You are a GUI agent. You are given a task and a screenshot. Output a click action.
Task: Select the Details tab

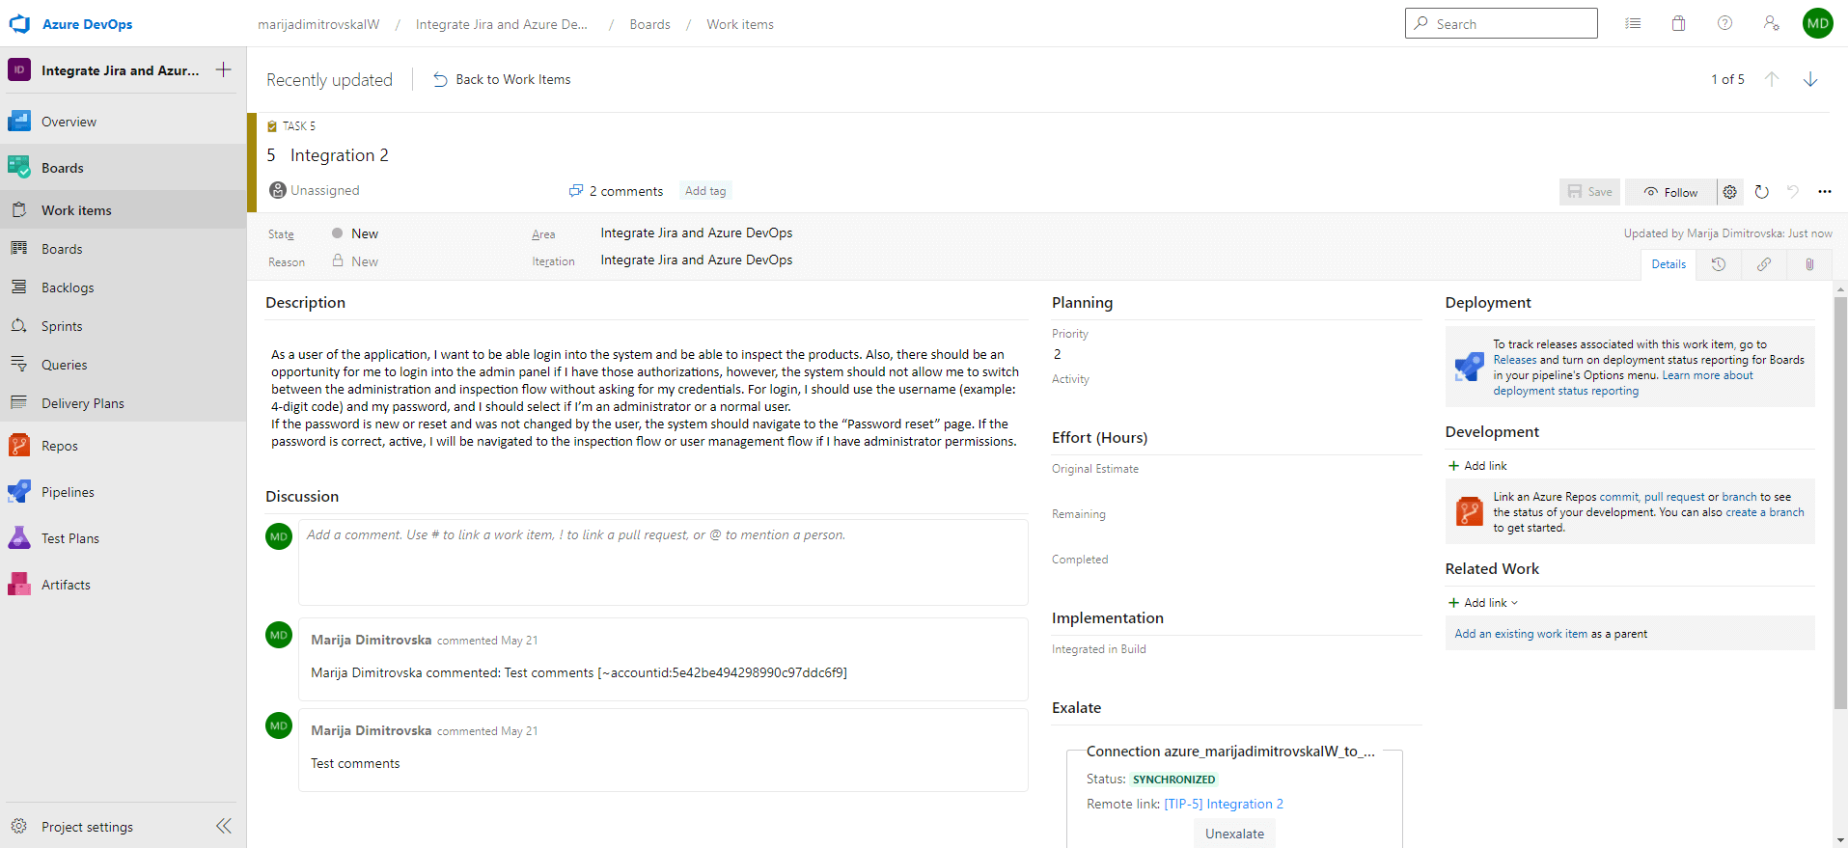(1669, 264)
